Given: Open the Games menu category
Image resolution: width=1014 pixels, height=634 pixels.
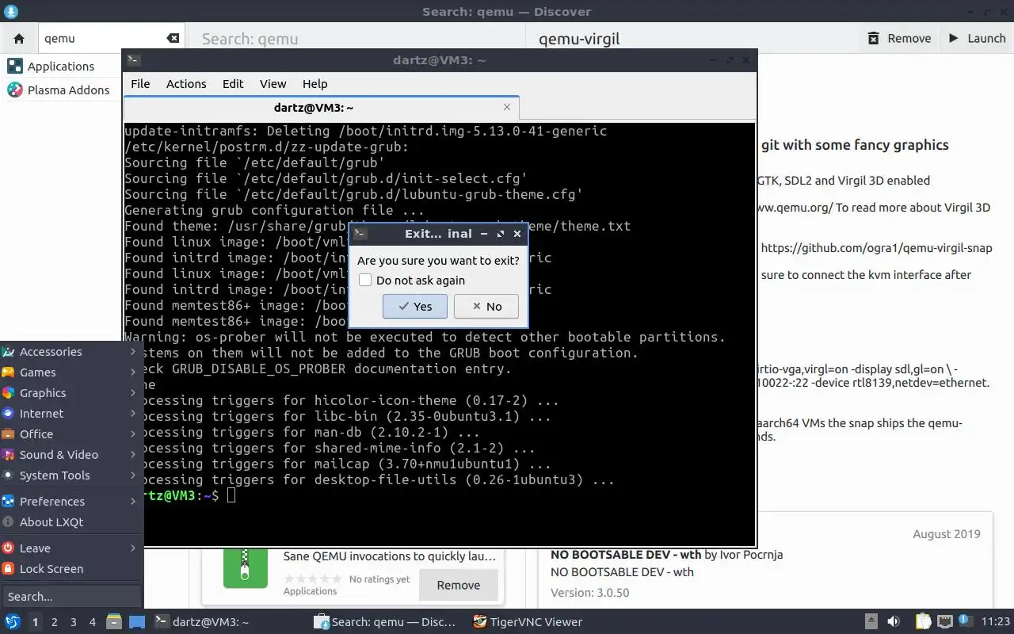Looking at the screenshot, I should [x=71, y=372].
